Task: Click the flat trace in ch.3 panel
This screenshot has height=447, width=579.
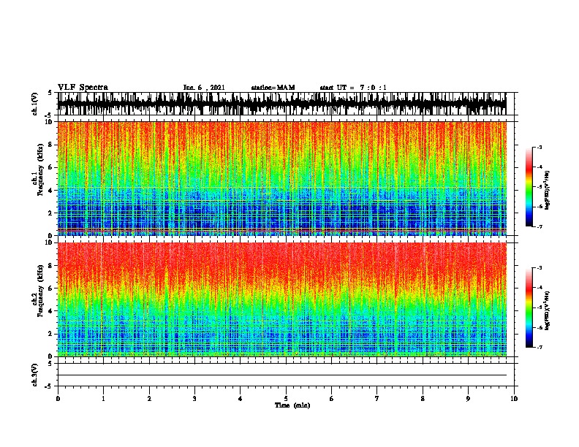Action: (x=281, y=375)
